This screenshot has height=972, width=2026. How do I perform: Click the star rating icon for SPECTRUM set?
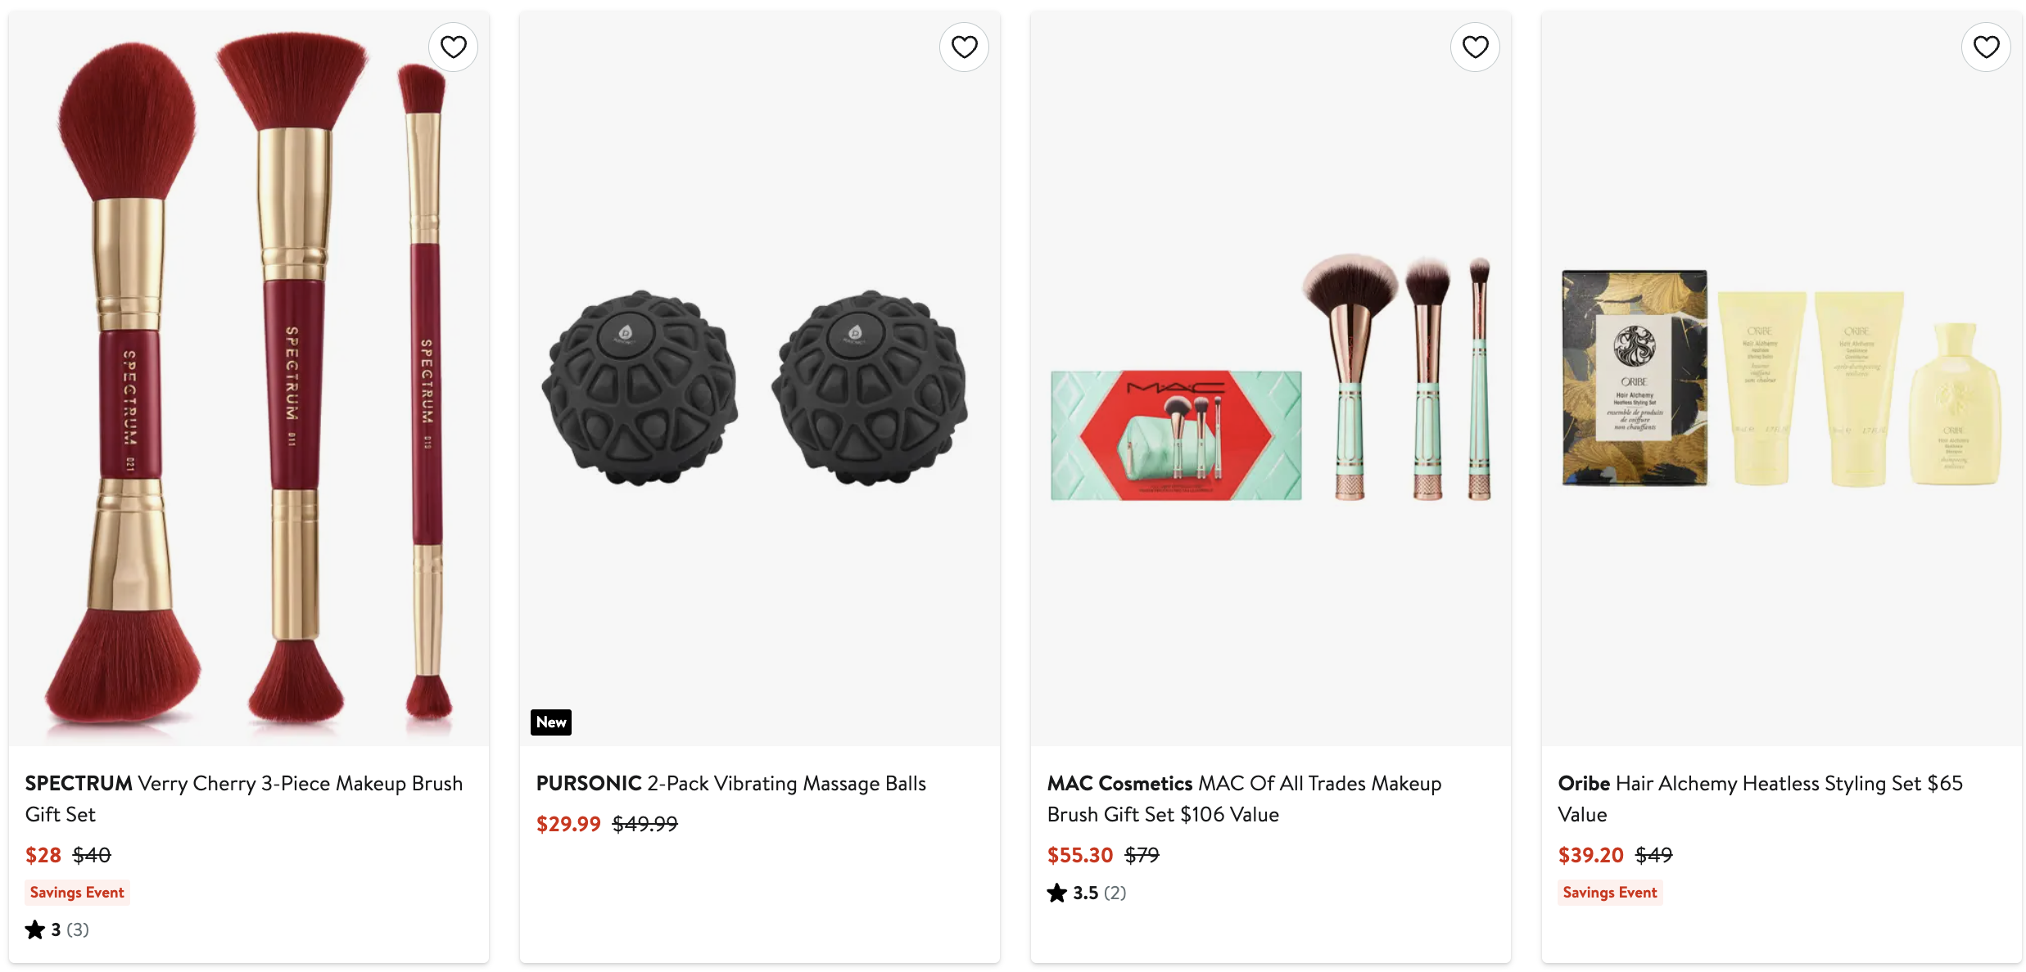[x=35, y=929]
